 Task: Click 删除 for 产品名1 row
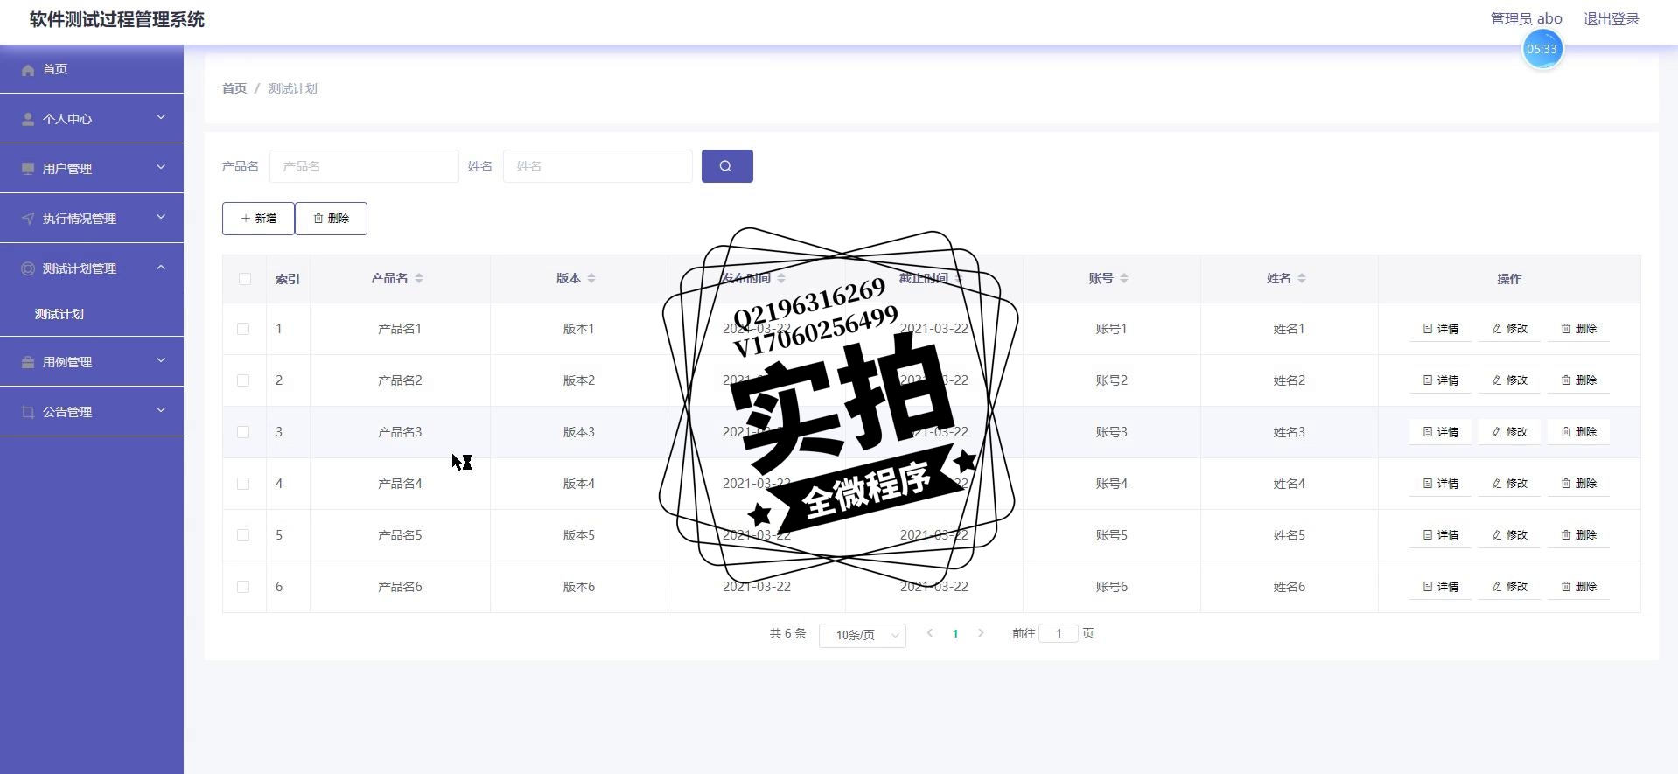tap(1578, 329)
